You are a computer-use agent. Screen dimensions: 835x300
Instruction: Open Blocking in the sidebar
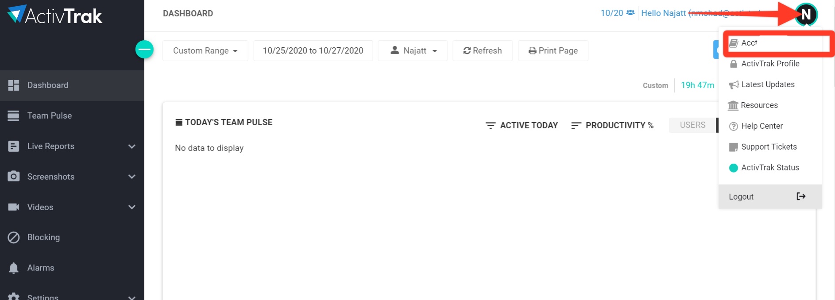point(72,237)
